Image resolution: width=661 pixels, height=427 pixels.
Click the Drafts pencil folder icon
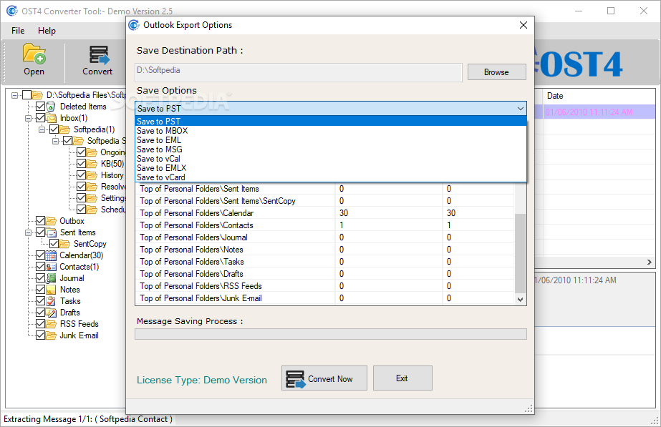pyautogui.click(x=51, y=313)
